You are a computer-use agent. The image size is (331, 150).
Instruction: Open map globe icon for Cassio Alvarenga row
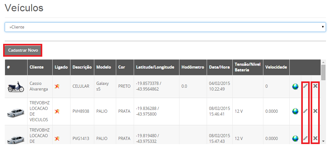tap(295, 86)
